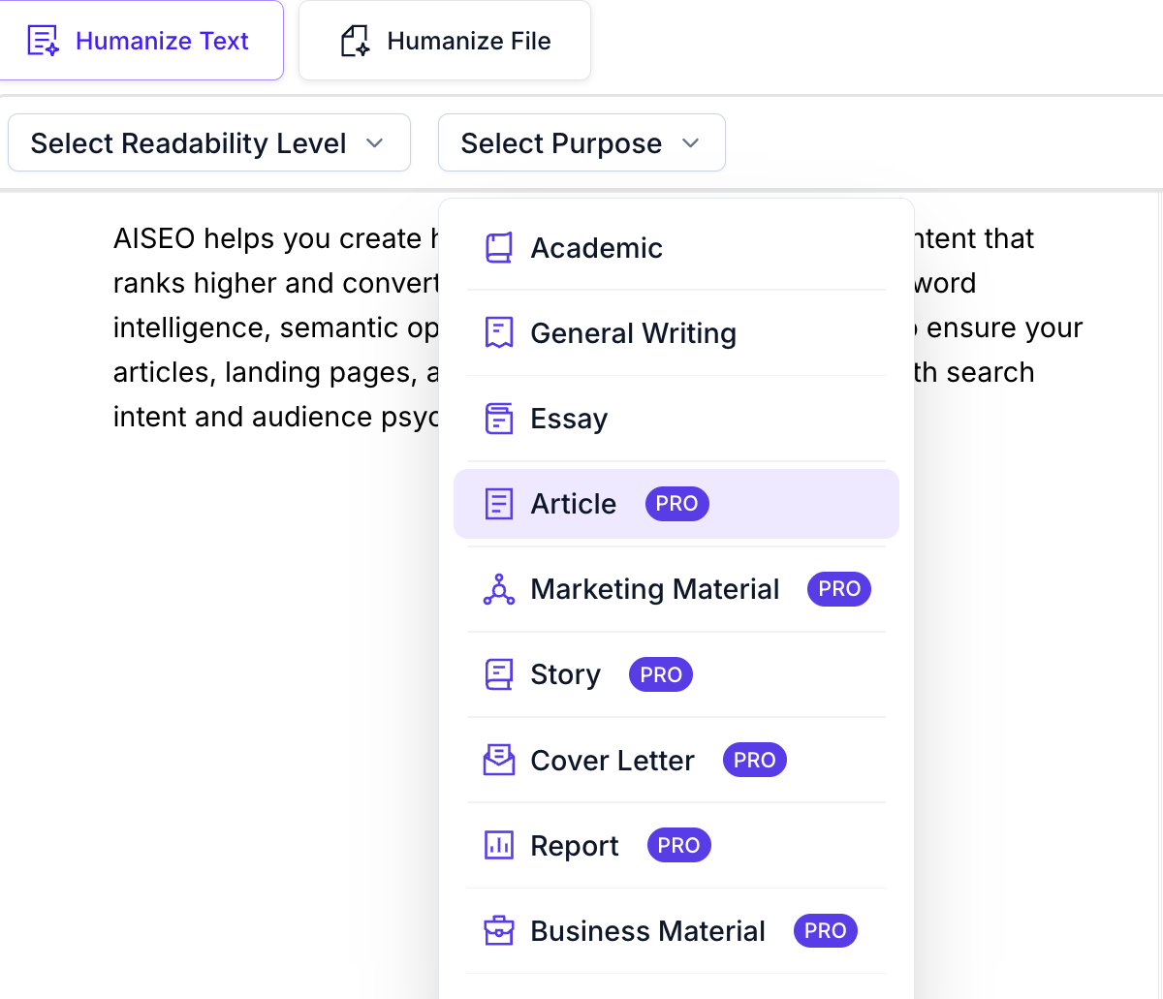Viewport: 1163px width, 999px height.
Task: Click the Readability Level chevron arrow
Action: click(x=375, y=143)
